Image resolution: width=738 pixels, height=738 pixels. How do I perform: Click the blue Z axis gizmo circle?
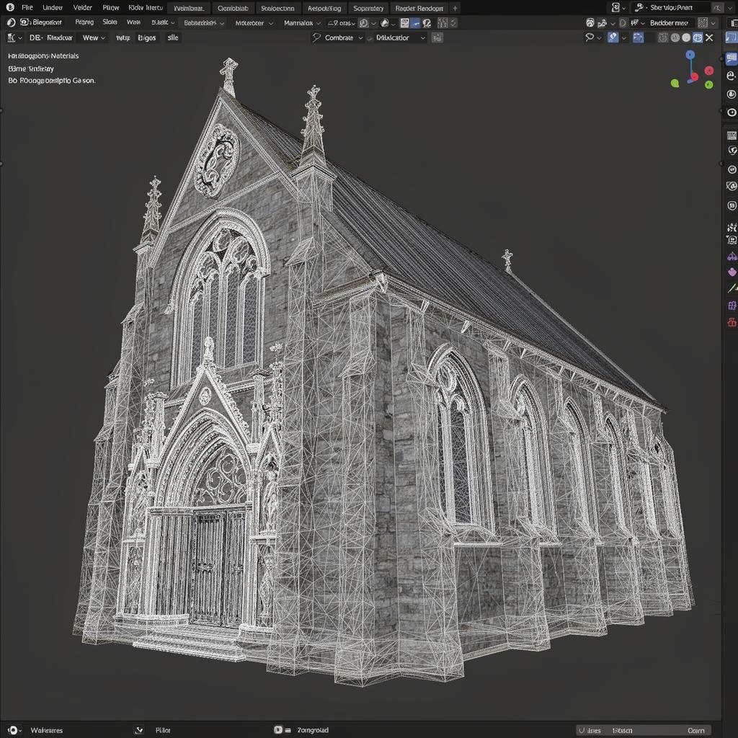coord(690,55)
